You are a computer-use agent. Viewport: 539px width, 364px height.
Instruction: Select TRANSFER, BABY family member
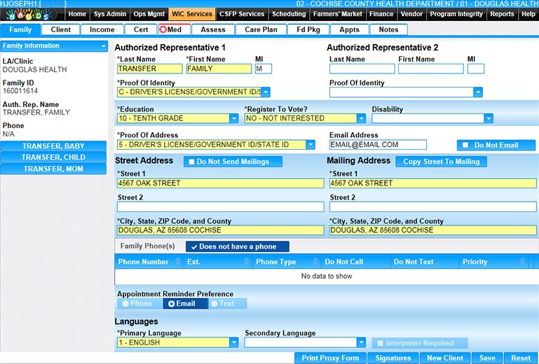click(x=53, y=146)
